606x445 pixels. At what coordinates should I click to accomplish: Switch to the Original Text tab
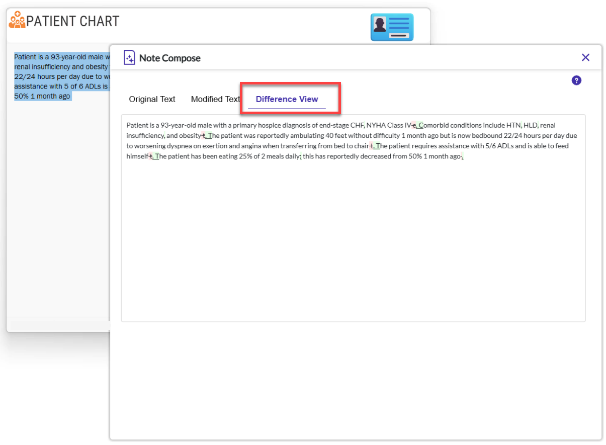click(152, 99)
